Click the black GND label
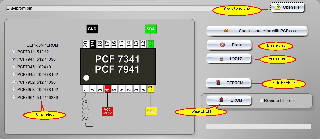The width and height of the screenshot is (320, 139). pos(92,29)
